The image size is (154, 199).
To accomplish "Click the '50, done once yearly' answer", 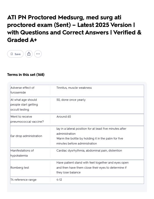I will tap(71, 100).
